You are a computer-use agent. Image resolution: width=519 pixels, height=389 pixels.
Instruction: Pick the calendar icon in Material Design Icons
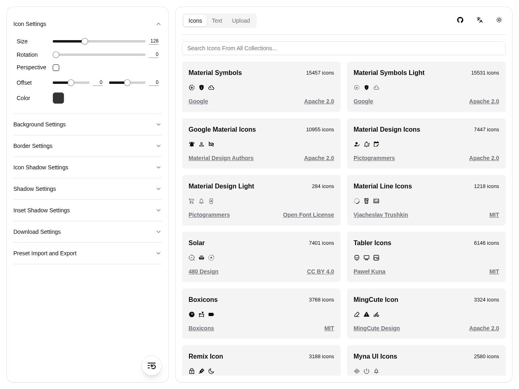point(376,144)
